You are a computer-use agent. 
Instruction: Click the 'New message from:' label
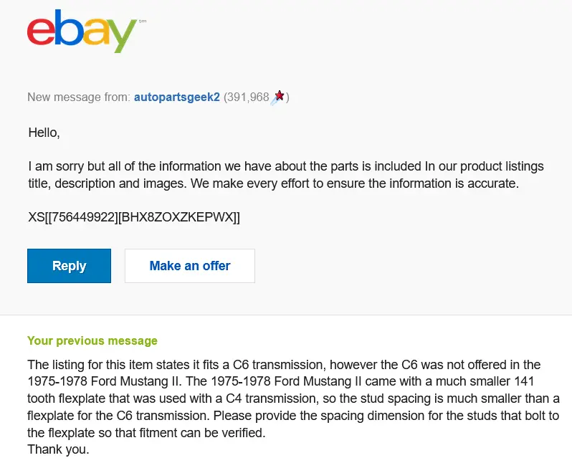[79, 97]
